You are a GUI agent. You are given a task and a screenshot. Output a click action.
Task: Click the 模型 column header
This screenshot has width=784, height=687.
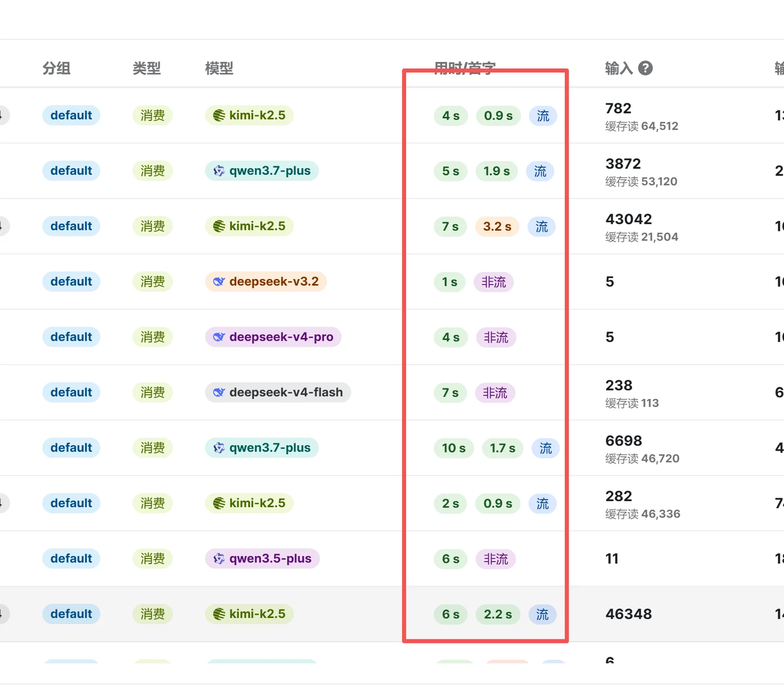(x=219, y=68)
